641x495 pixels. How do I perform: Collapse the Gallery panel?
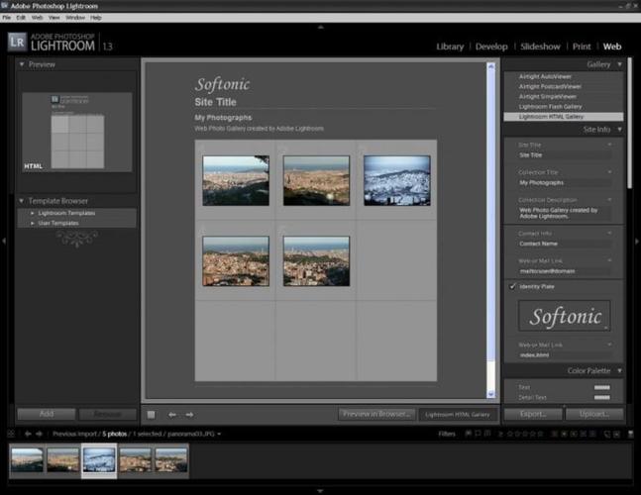[x=620, y=64]
